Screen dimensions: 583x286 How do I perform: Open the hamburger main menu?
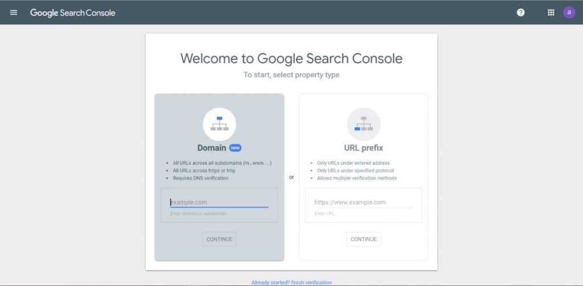pyautogui.click(x=14, y=13)
